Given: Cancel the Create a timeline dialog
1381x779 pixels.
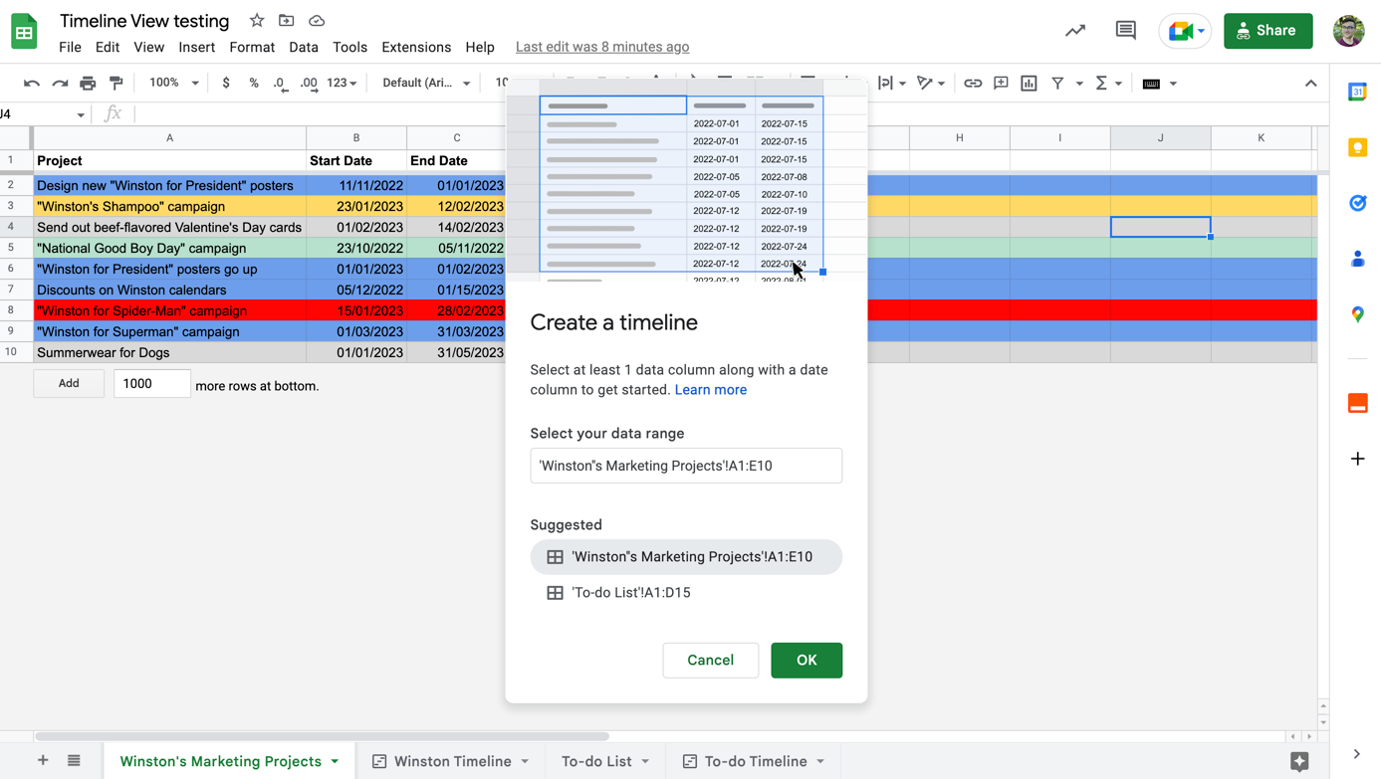Looking at the screenshot, I should pyautogui.click(x=711, y=661).
